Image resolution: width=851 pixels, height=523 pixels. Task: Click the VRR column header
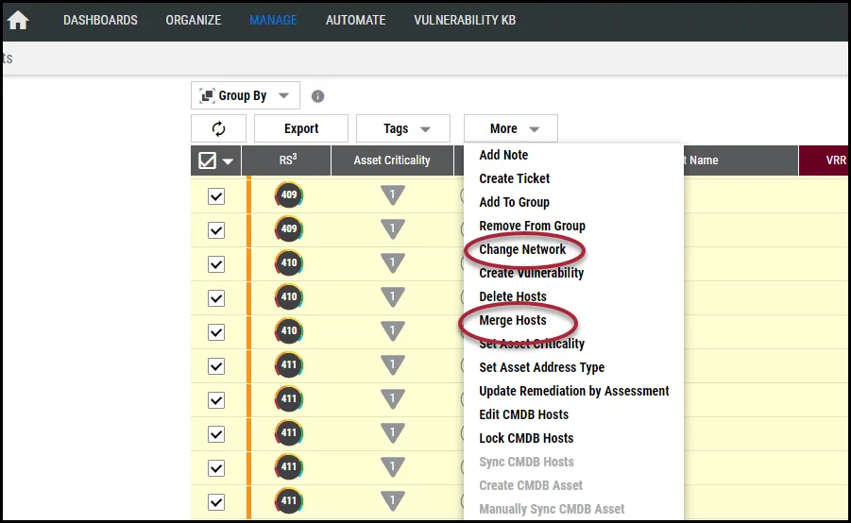tap(825, 160)
